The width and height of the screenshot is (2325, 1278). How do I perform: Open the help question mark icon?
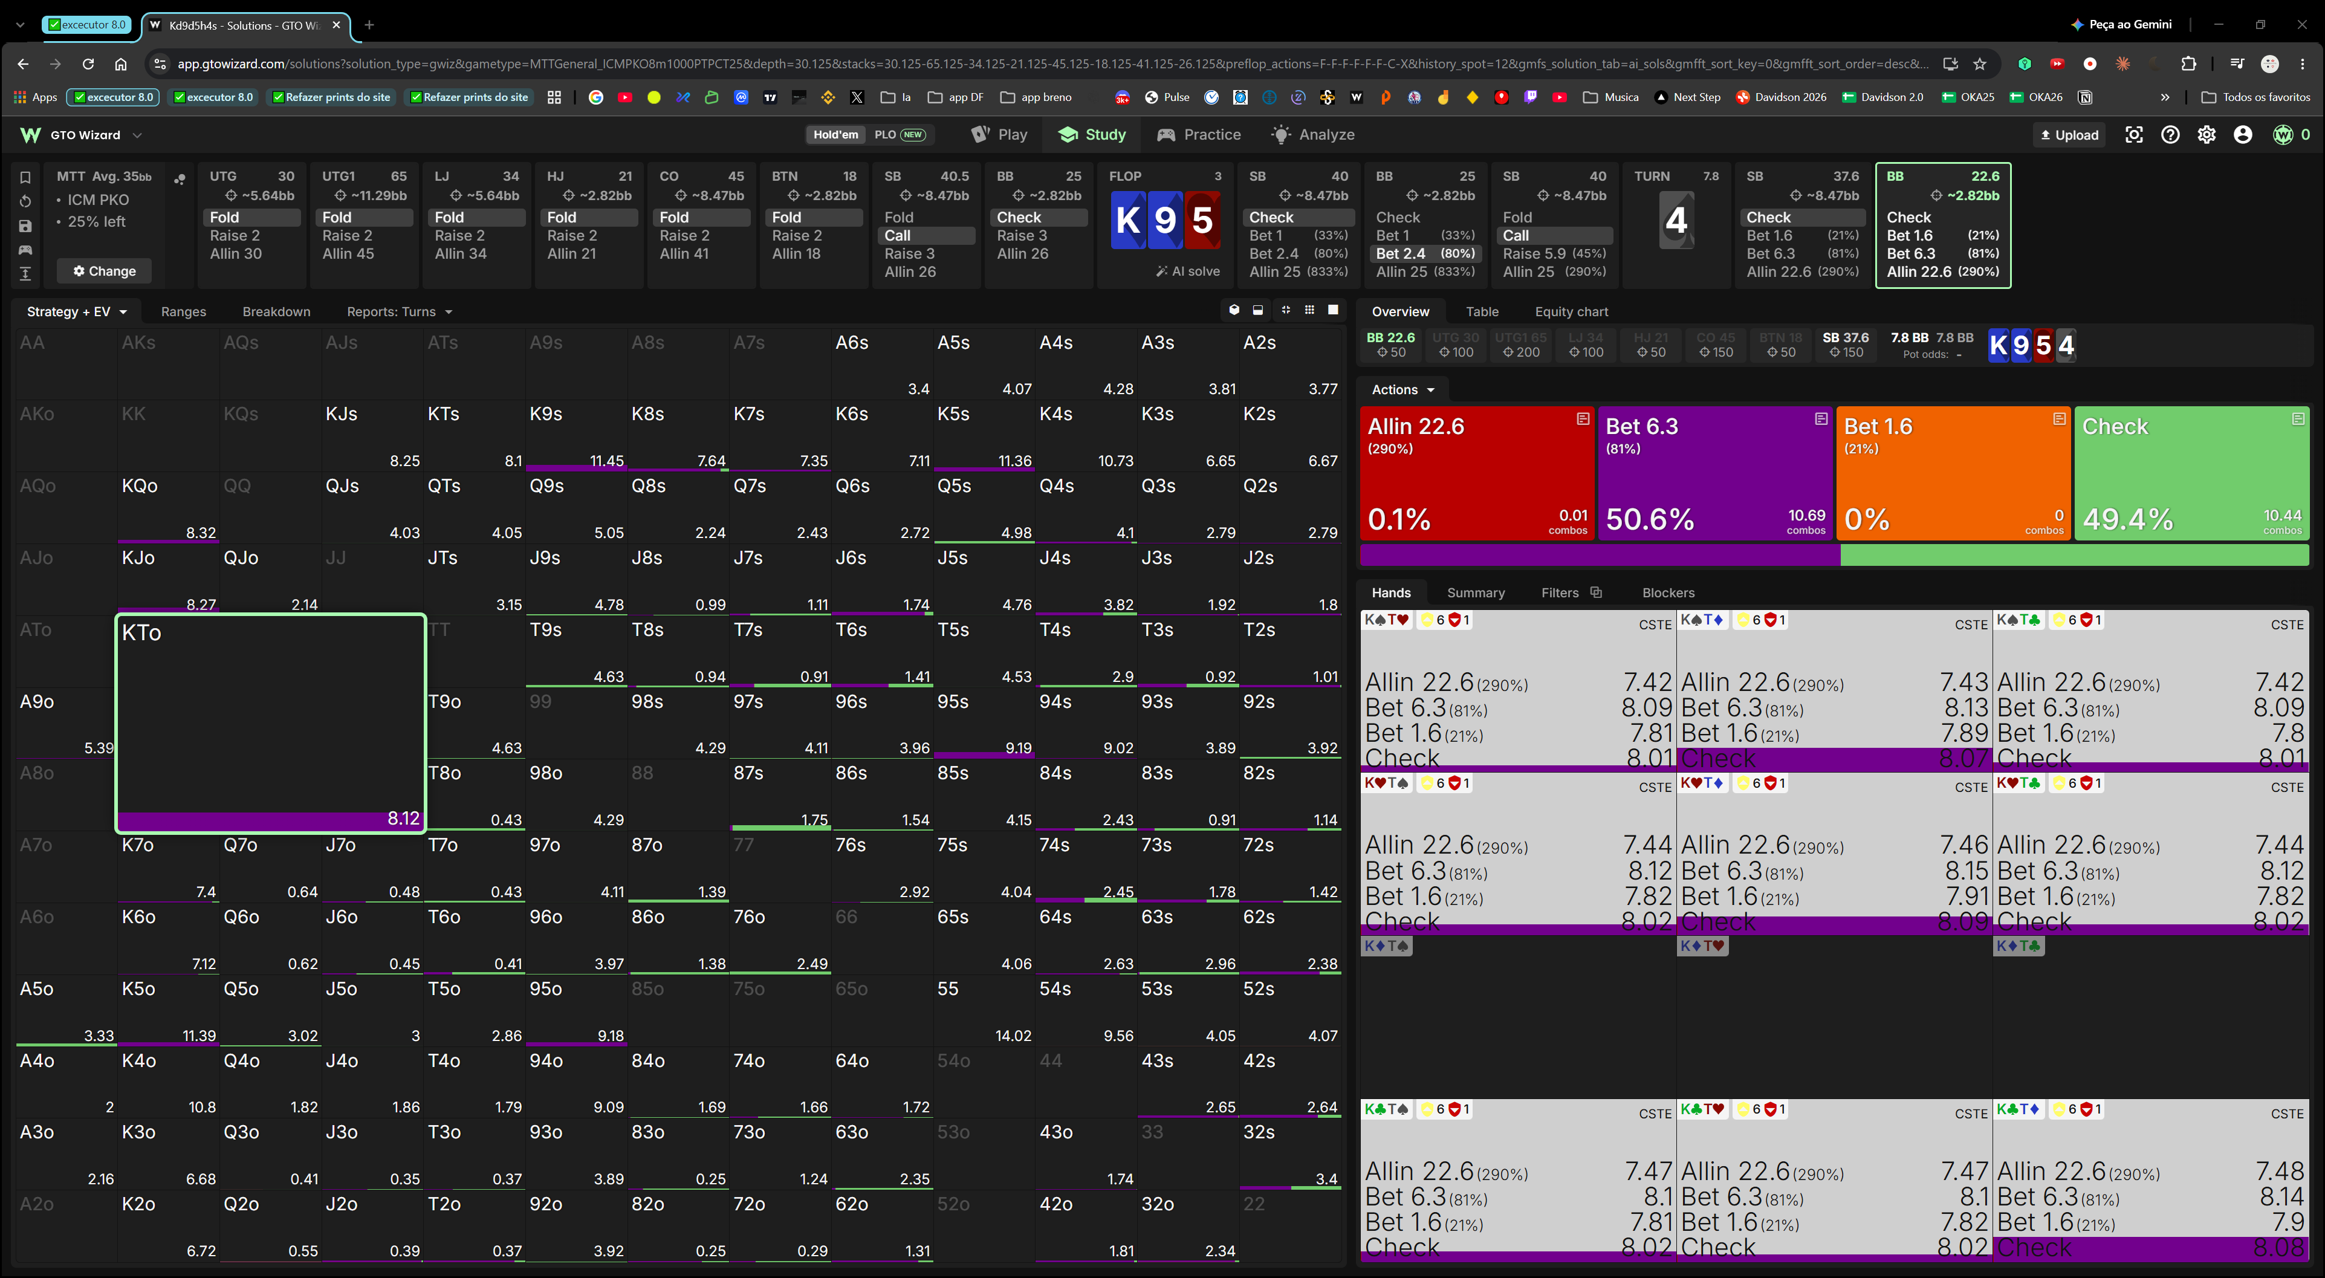(2170, 134)
